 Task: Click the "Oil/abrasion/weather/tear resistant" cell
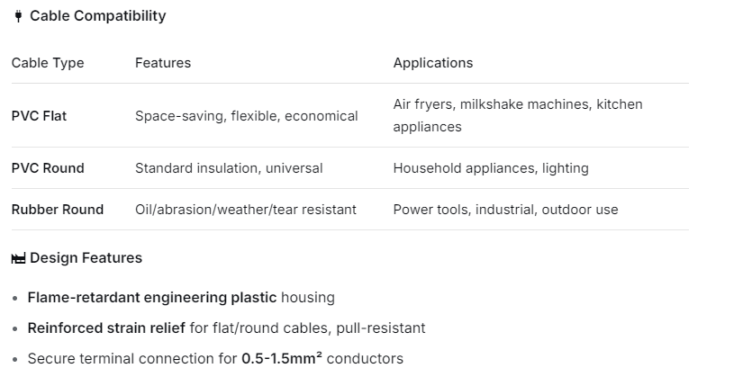click(245, 210)
